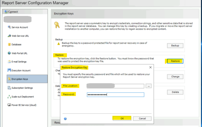Viewport: 202px width, 127px height.
Task: Click the Backup button
Action: pyautogui.click(x=175, y=46)
